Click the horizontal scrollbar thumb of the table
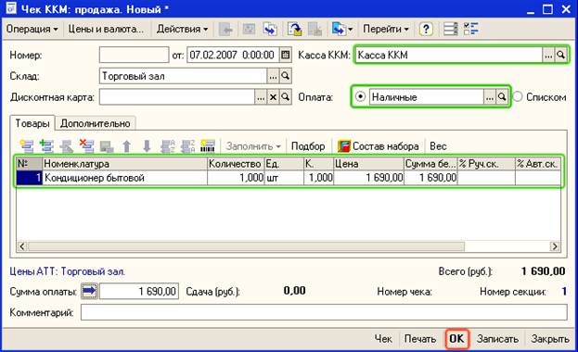 (246, 246)
